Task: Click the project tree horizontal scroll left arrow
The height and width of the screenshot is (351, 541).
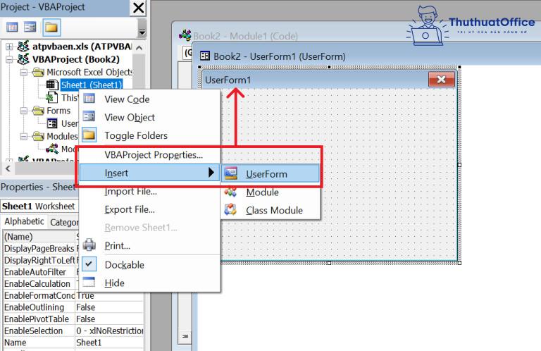Action: pos(8,168)
